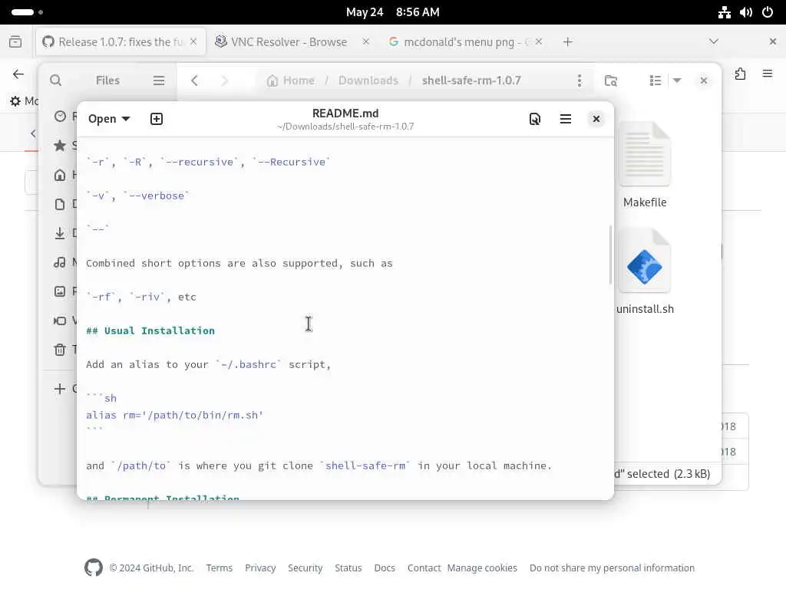The height and width of the screenshot is (589, 786).
Task: Open Recent in the Files sidebar
Action: click(x=60, y=117)
